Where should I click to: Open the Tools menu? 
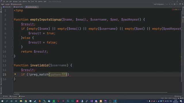coord(32,1)
